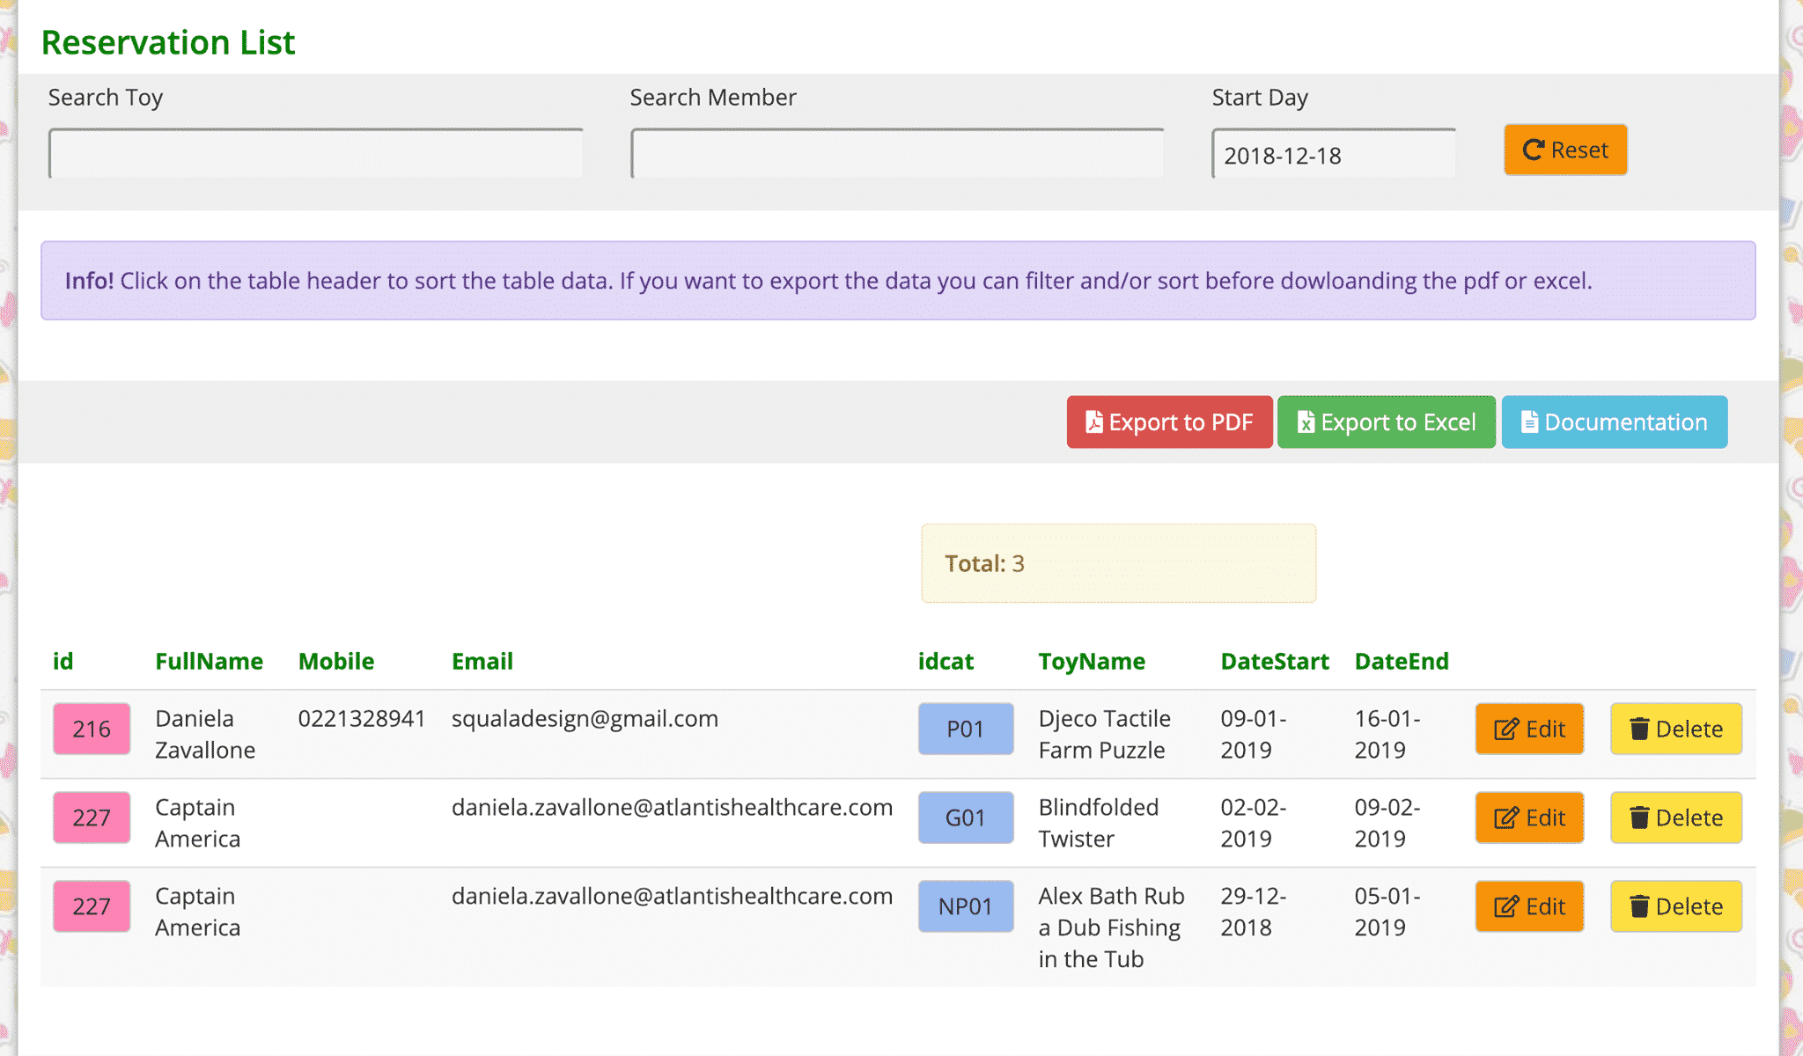Click into the Search Toy field

click(317, 153)
